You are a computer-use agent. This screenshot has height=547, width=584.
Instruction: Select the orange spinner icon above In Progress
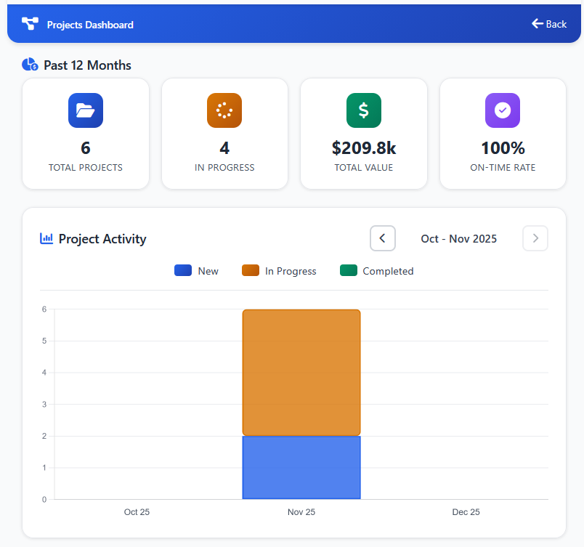pos(224,110)
